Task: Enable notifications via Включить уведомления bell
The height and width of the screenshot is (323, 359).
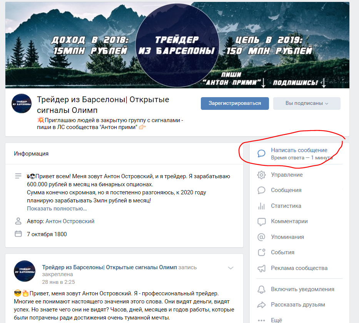Action: pyautogui.click(x=261, y=290)
